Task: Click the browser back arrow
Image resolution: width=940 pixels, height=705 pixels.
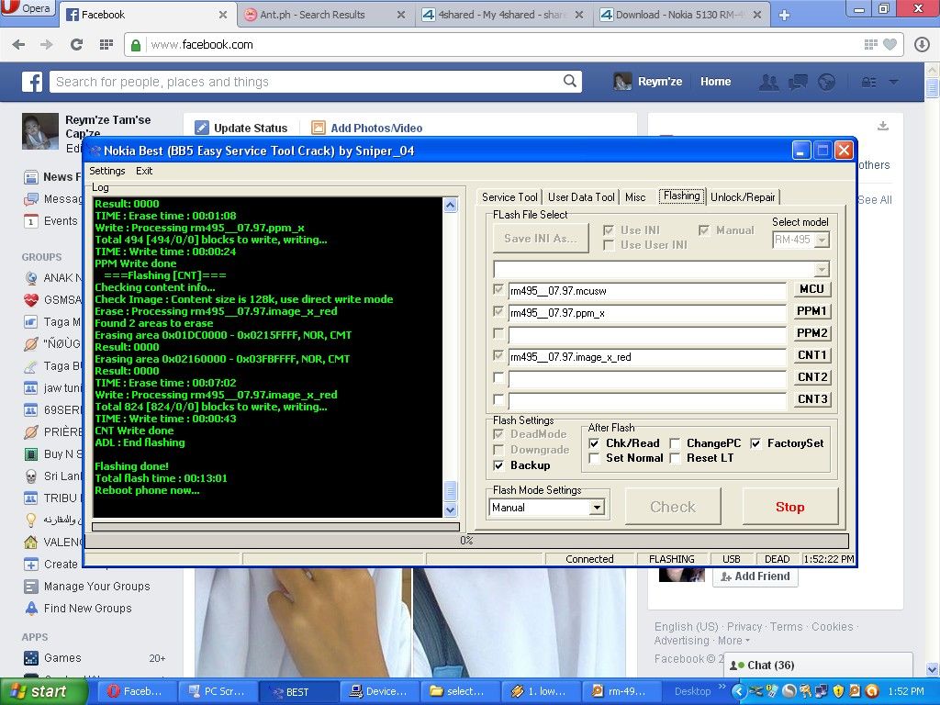Action: [x=18, y=44]
